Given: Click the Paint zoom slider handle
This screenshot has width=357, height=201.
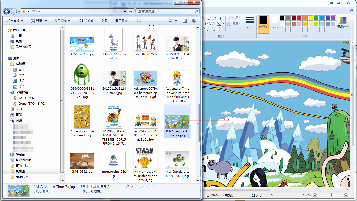Looking at the screenshot, I should point(330,195).
